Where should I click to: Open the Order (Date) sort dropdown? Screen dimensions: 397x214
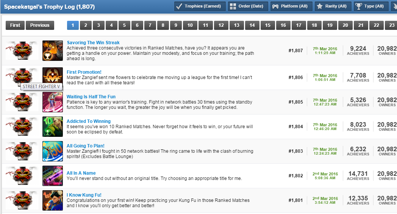pyautogui.click(x=248, y=6)
